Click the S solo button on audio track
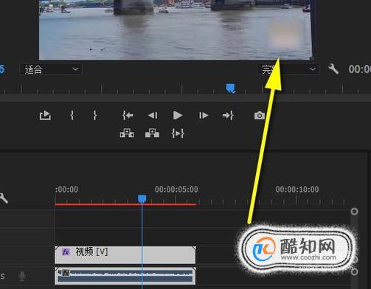This screenshot has height=289, width=371. (x=2, y=276)
